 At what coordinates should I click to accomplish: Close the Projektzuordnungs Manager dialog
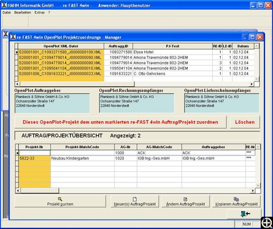260,37
